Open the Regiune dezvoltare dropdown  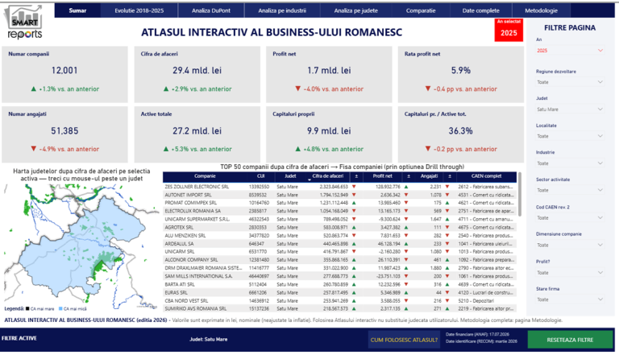click(x=570, y=82)
